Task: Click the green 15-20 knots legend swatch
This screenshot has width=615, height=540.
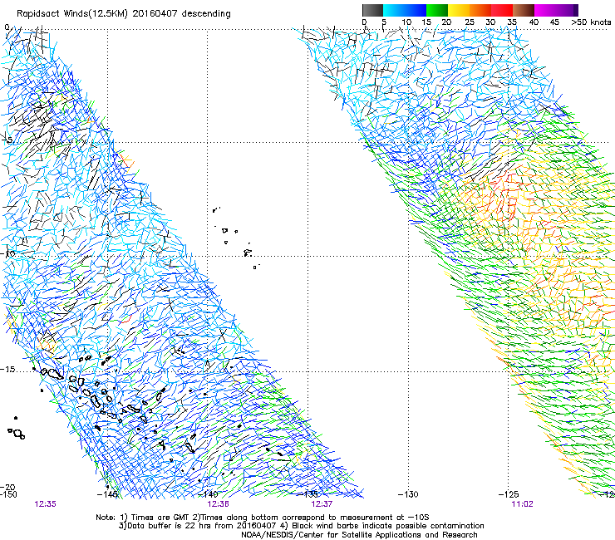Action: (437, 10)
